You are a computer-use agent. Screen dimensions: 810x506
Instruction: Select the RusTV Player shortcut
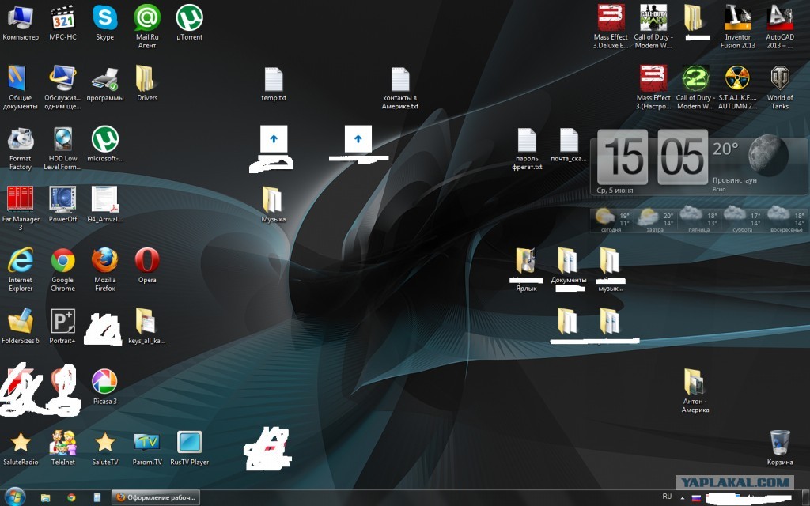[x=190, y=444]
